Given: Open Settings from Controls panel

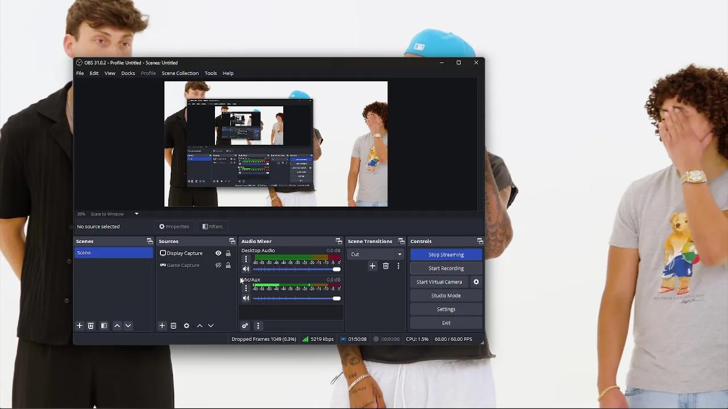Looking at the screenshot, I should coord(446,309).
